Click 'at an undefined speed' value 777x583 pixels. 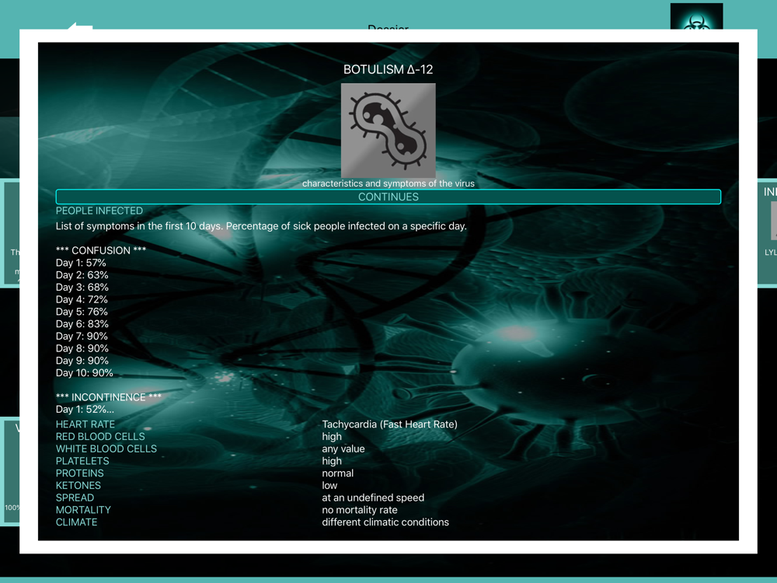(373, 497)
